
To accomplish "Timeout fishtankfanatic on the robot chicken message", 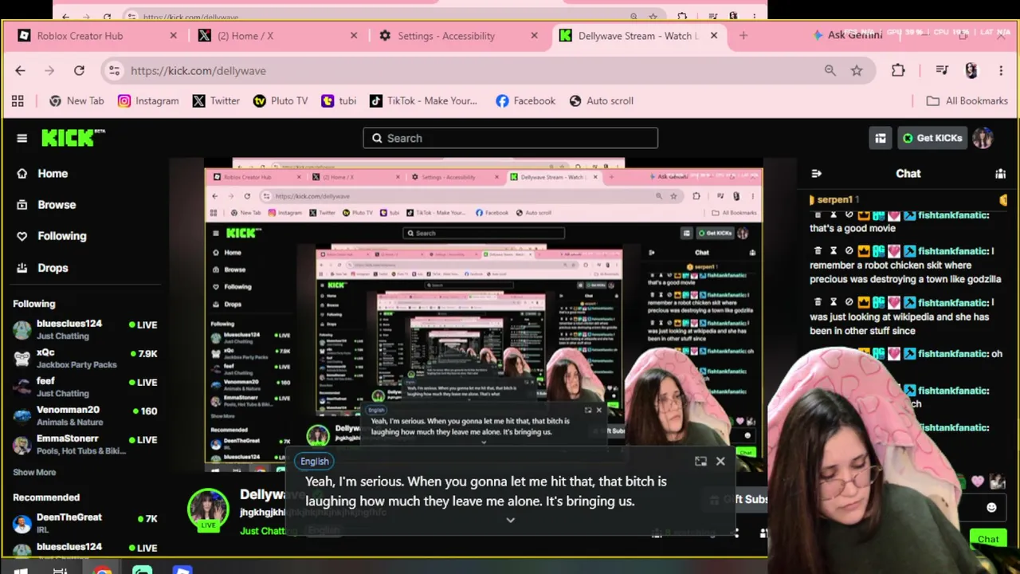I will tap(834, 251).
